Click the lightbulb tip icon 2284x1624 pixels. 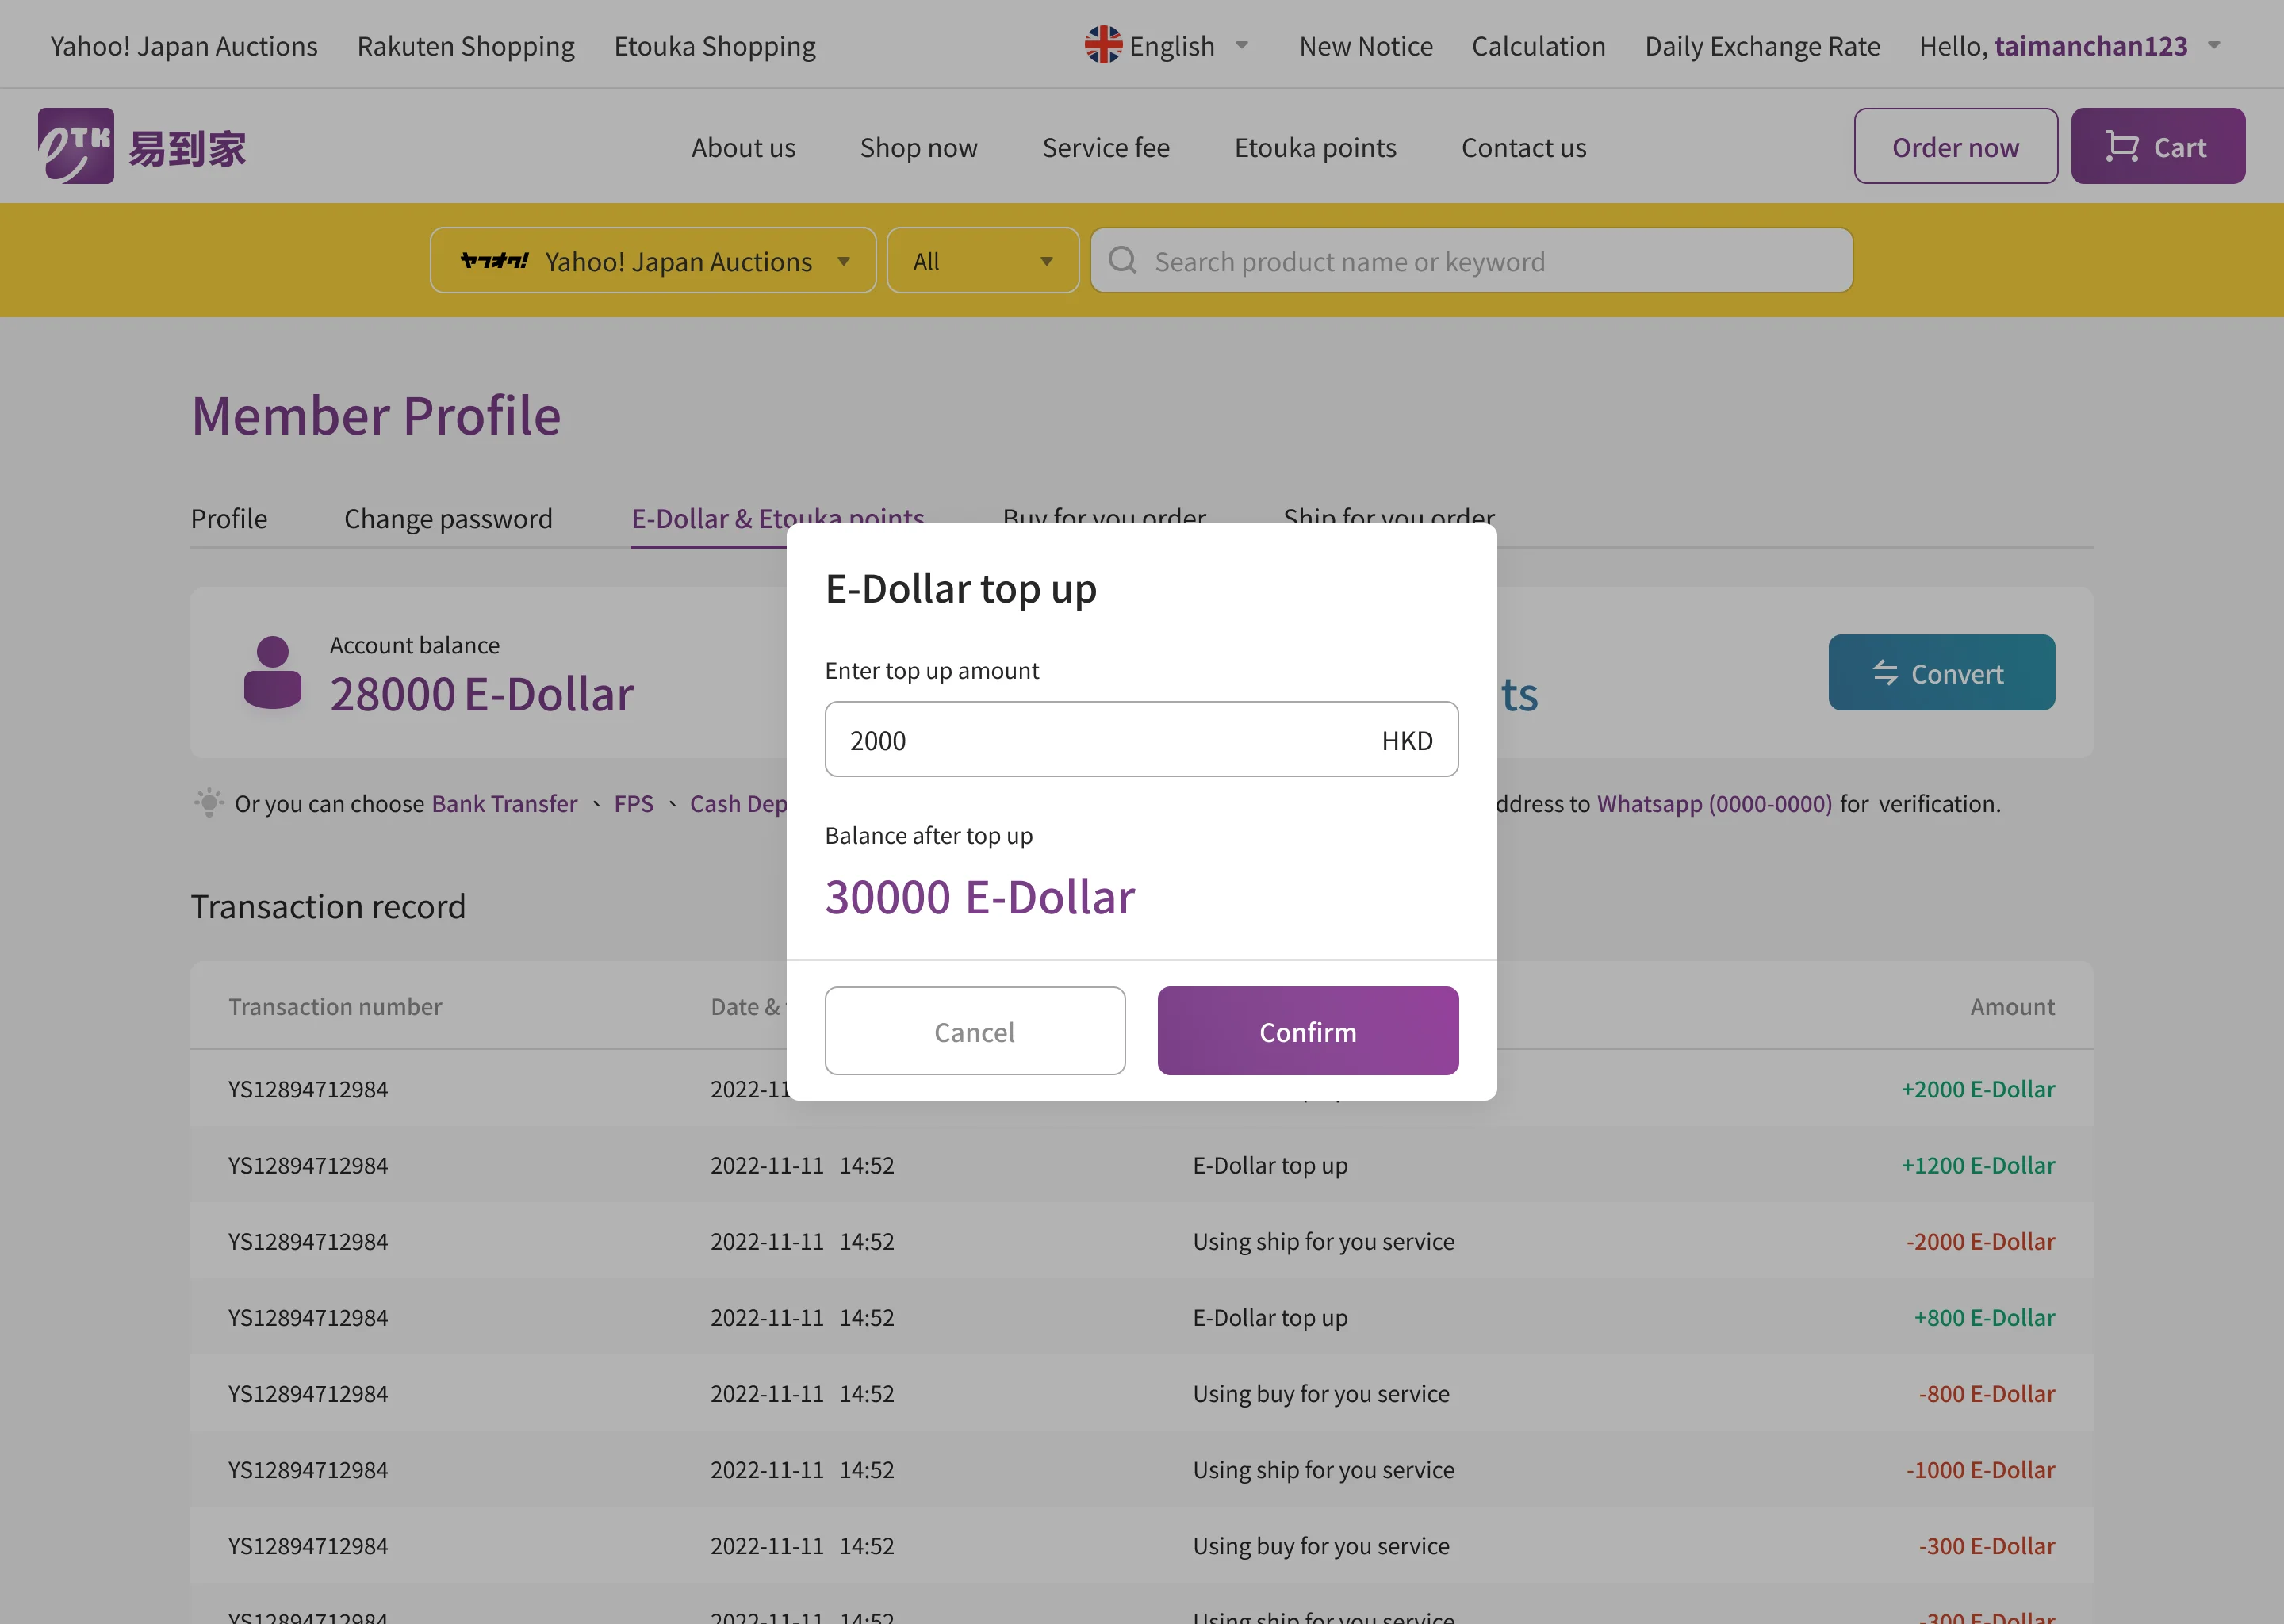[x=208, y=803]
